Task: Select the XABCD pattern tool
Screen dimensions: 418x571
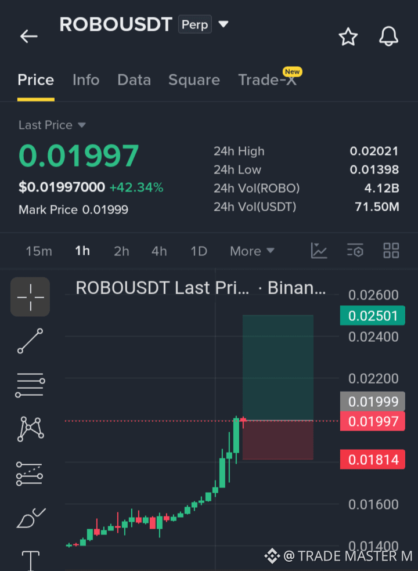Action: pyautogui.click(x=30, y=429)
